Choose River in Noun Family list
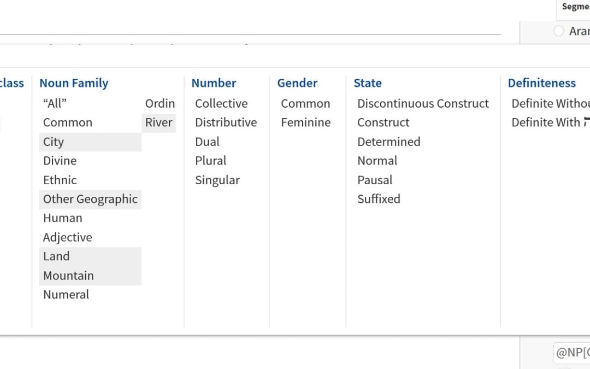Image resolution: width=590 pixels, height=369 pixels. [159, 123]
